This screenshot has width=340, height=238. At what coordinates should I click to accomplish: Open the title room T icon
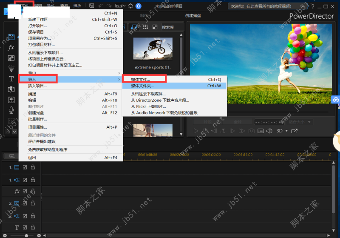tap(11, 79)
